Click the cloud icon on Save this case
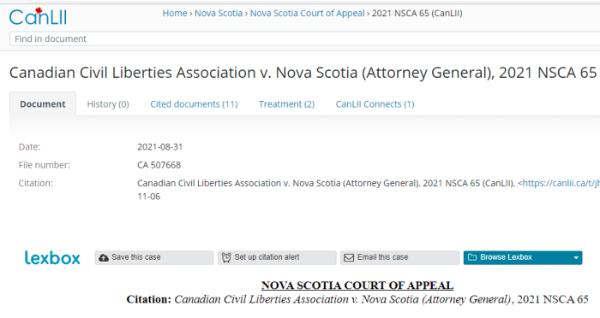 click(x=104, y=257)
